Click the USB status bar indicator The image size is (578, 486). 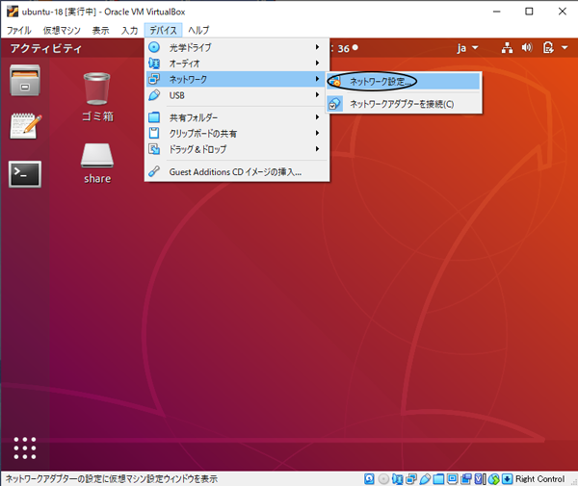tap(425, 478)
